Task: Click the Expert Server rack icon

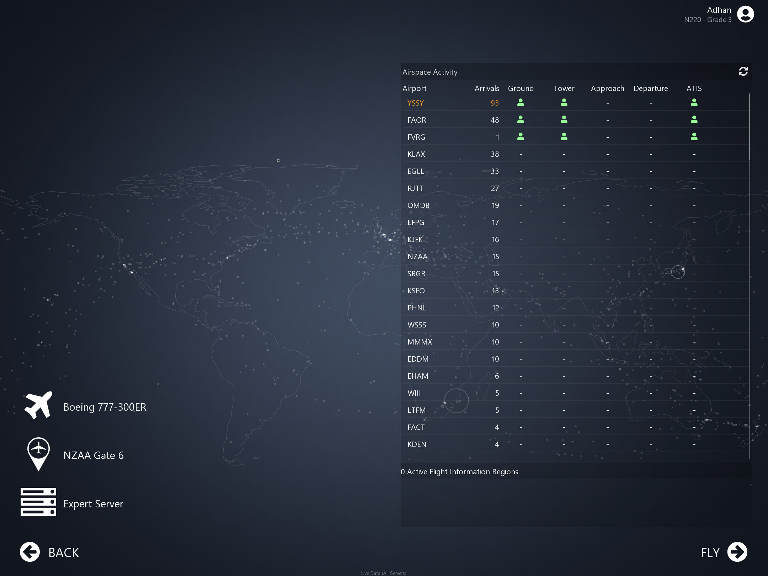Action: [x=38, y=502]
